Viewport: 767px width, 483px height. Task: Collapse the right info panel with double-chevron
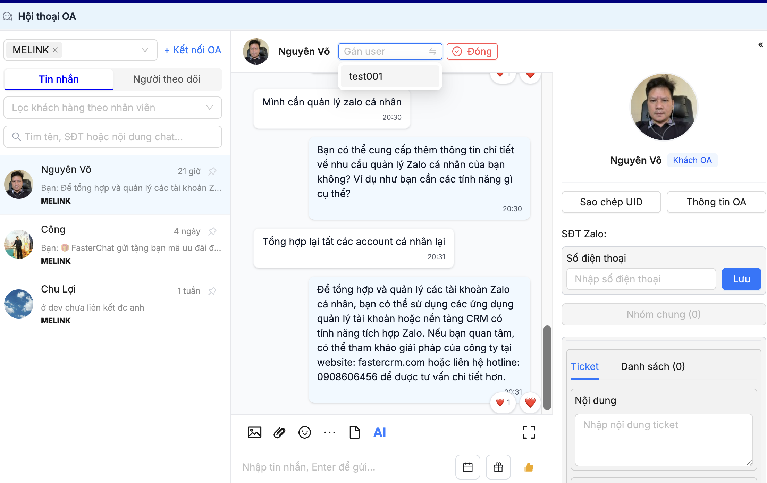pos(760,45)
